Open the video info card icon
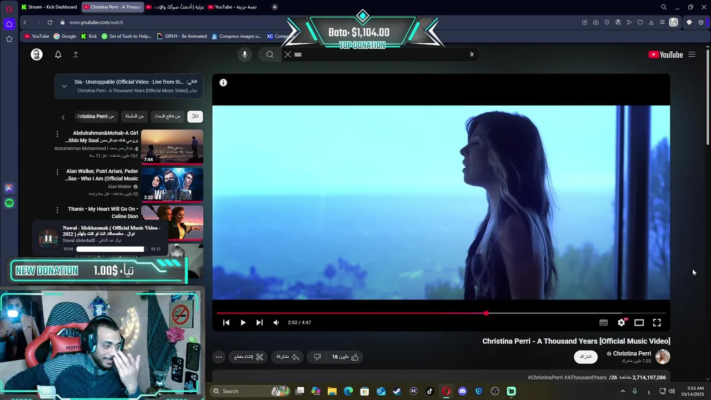This screenshot has height=400, width=711. (x=223, y=83)
